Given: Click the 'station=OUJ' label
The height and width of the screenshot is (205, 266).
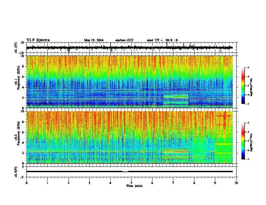Looking at the screenshot, I should tap(124, 40).
